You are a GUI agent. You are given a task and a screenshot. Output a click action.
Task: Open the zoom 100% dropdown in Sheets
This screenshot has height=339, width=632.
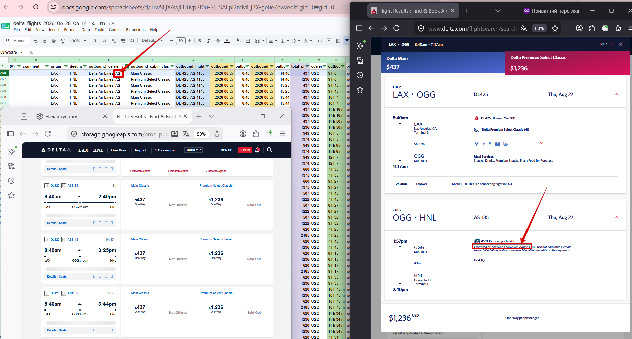[78, 41]
